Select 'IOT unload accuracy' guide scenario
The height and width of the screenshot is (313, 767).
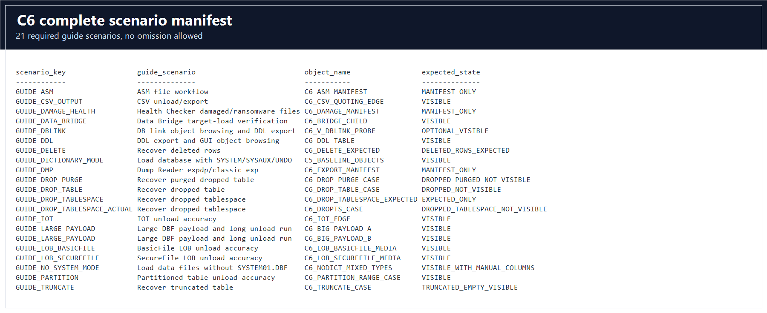click(177, 219)
